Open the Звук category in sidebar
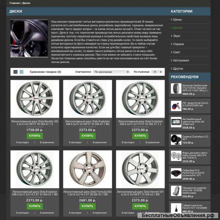Viewport: 220px width, 220px height. [x=177, y=36]
